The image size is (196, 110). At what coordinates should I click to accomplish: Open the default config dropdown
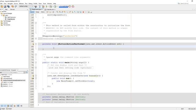pyautogui.click(x=26, y=6)
